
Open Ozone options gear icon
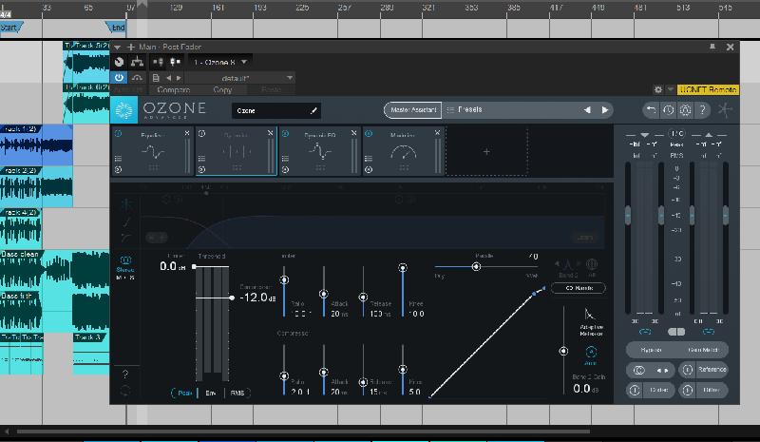[685, 110]
